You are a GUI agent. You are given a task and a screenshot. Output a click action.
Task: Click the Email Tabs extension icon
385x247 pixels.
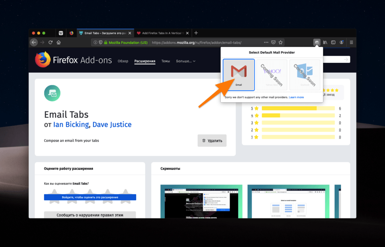(52, 93)
